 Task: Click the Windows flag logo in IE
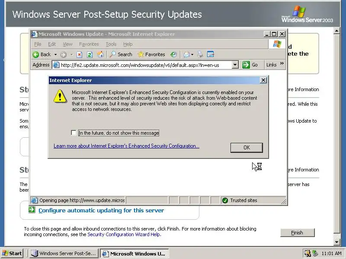click(x=277, y=44)
